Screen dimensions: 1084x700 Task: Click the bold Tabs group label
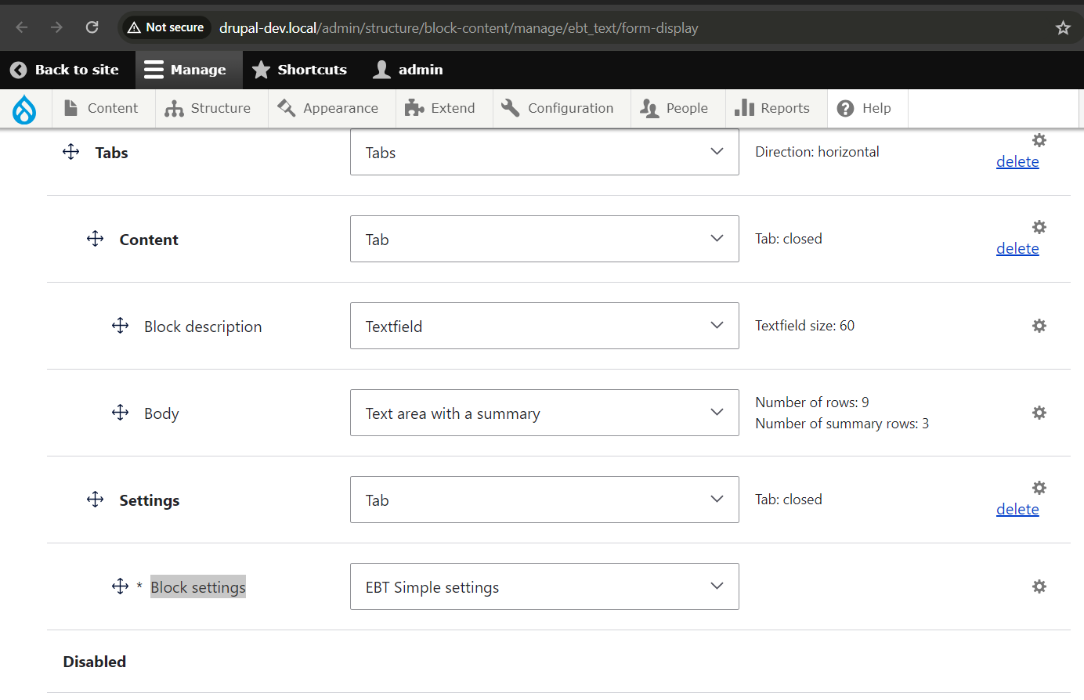tap(111, 153)
